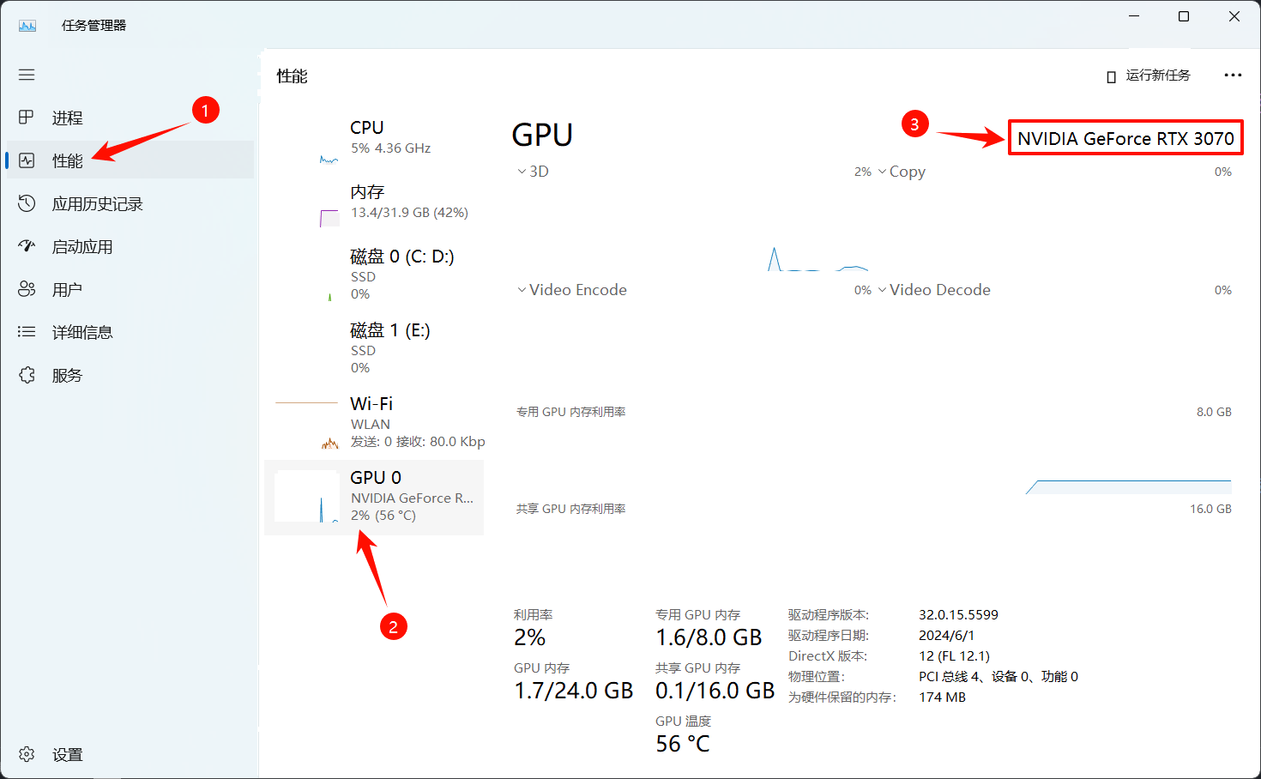Switch to 应用历史记录 tab
Screen dimensions: 1261x779
[x=130, y=203]
